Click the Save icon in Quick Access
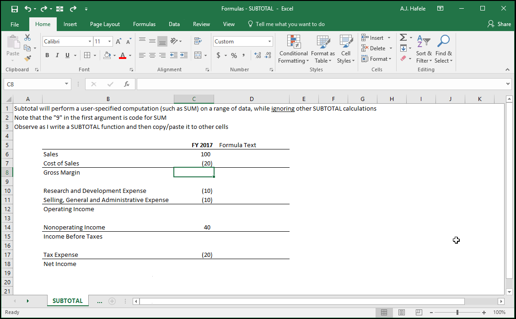 coord(15,9)
